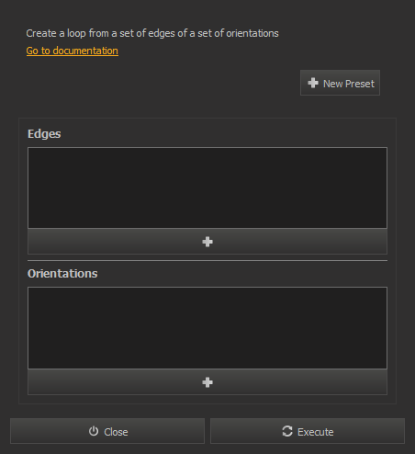
Task: Click the Edges section heading
Action: (44, 134)
